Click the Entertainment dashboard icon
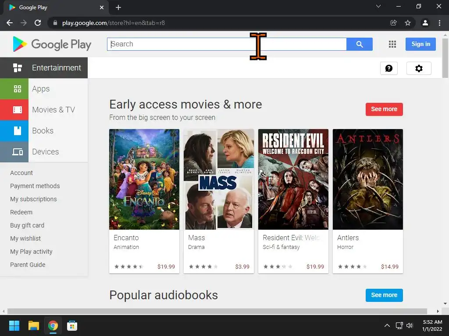The image size is (449, 336). pos(18,68)
